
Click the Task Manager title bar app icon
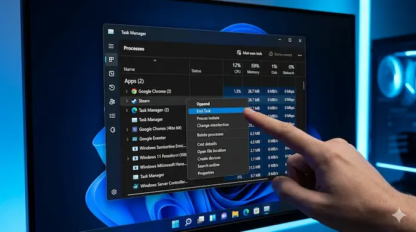(x=111, y=32)
